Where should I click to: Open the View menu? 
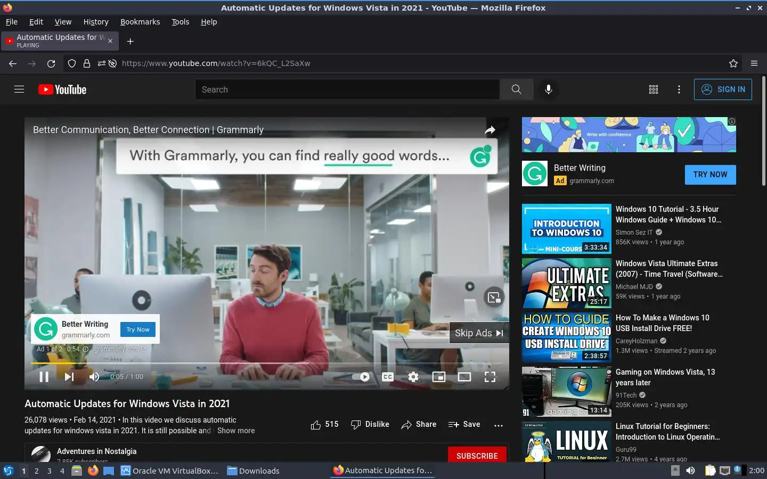[63, 22]
